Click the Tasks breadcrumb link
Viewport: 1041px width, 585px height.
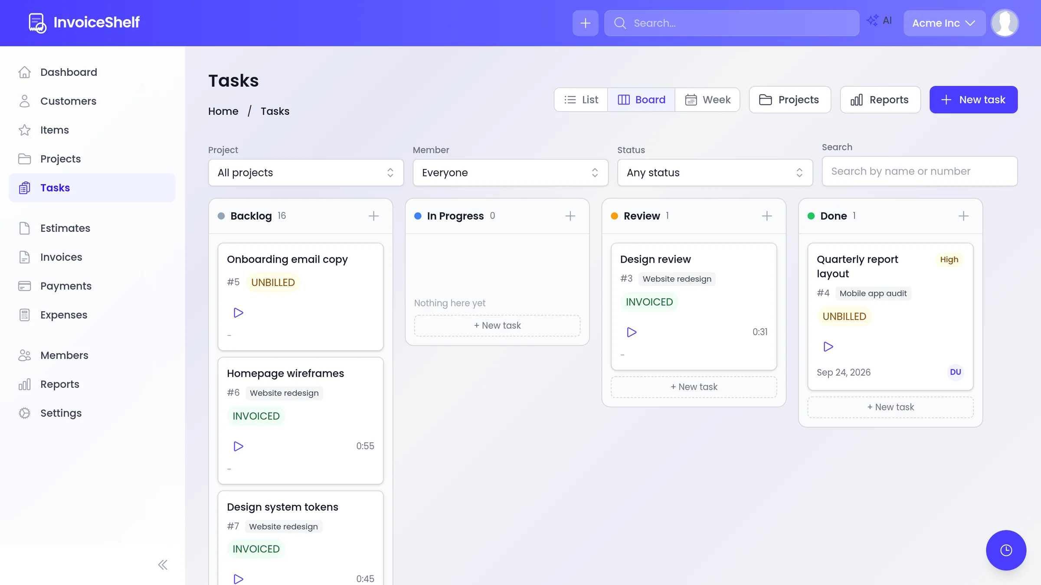pyautogui.click(x=275, y=111)
